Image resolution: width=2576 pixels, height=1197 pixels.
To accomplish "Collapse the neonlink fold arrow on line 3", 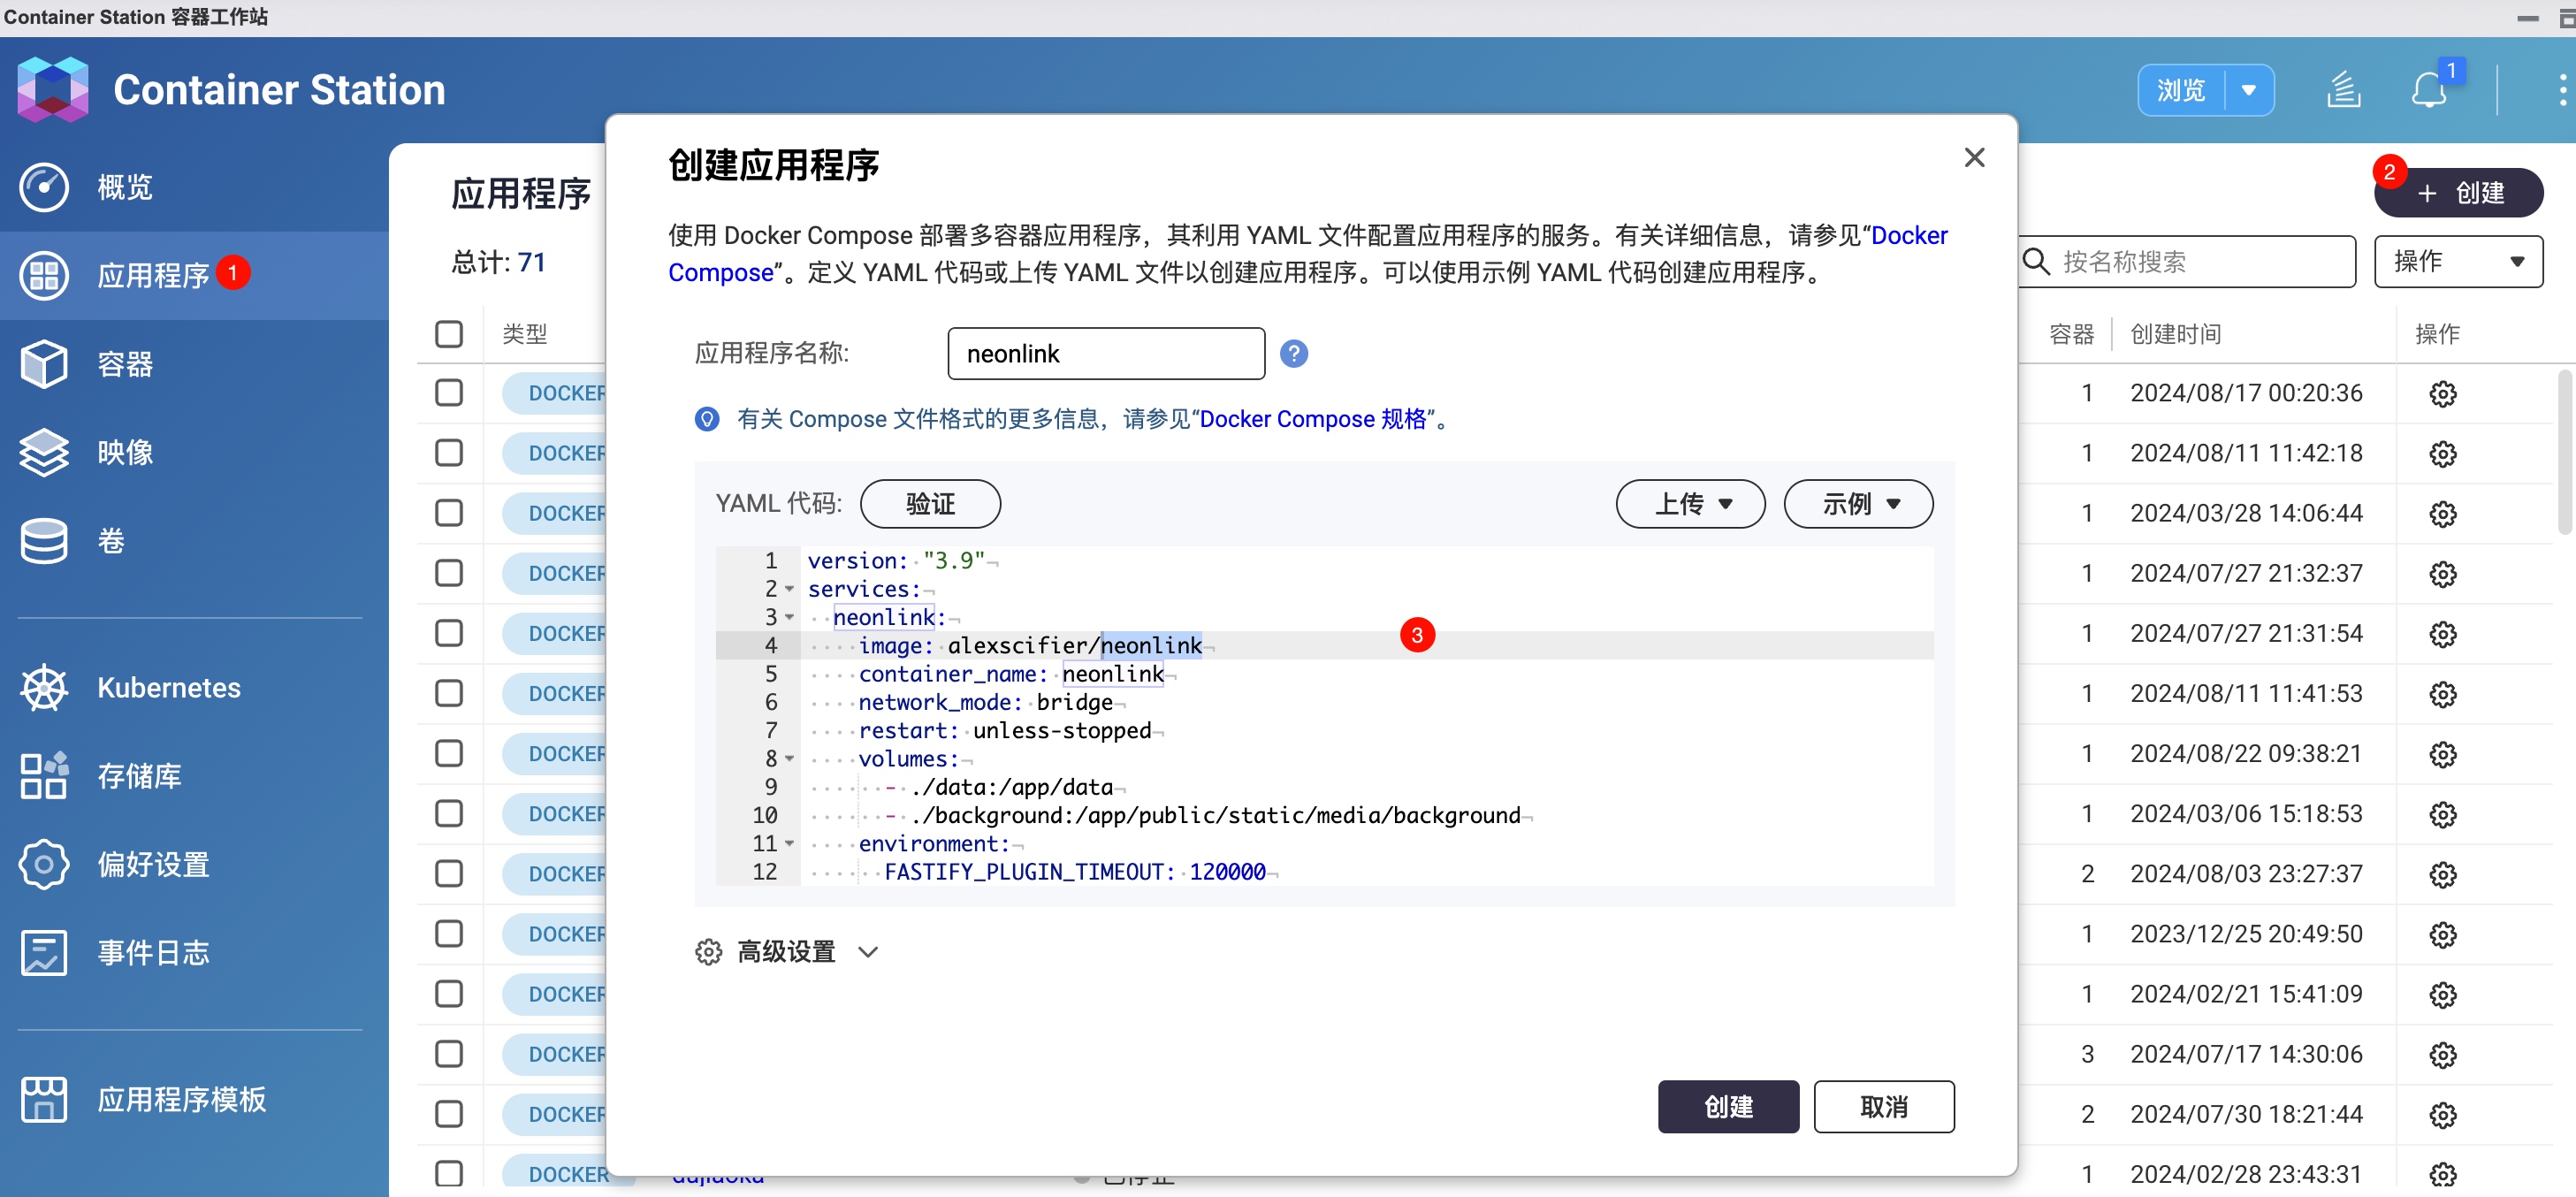I will 789,618.
